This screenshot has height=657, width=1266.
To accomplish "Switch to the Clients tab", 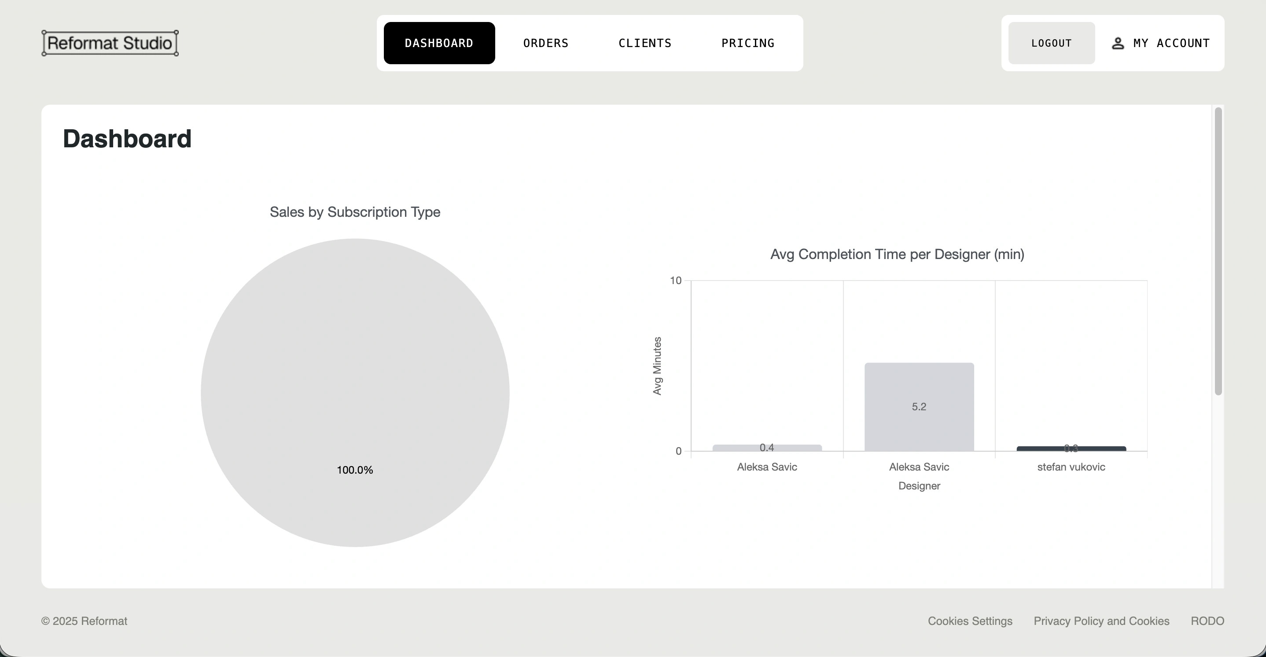I will (645, 43).
